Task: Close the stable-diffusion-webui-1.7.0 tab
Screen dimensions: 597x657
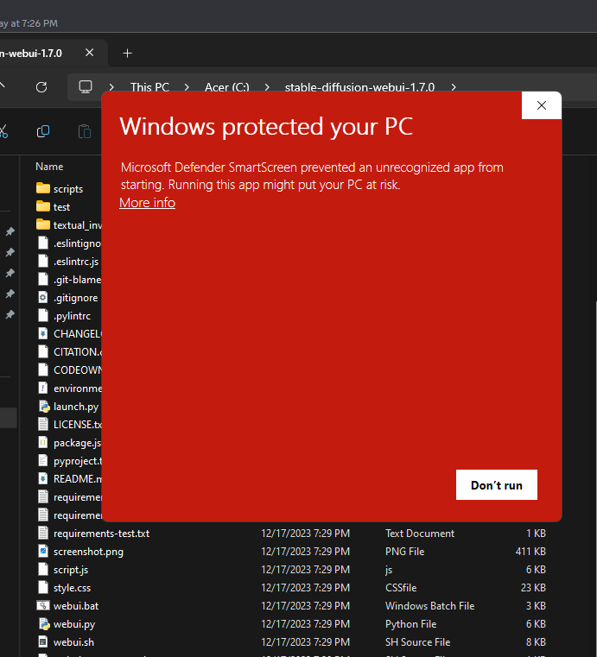Action: (x=89, y=53)
